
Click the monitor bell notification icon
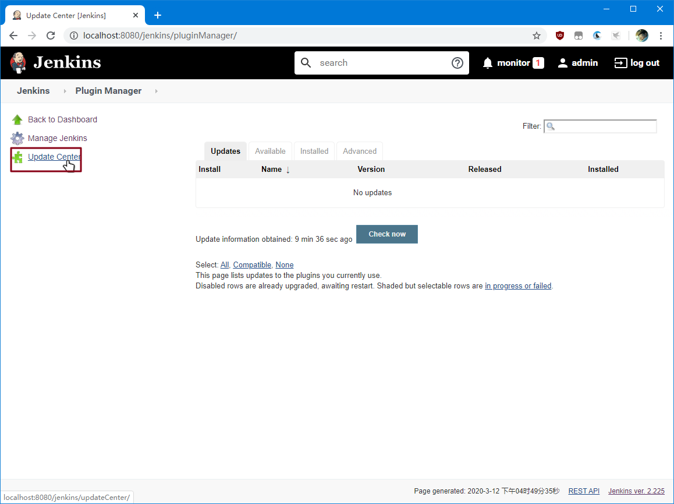tap(488, 63)
